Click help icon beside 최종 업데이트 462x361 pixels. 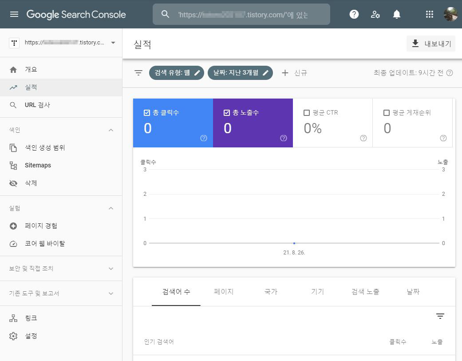coord(449,73)
